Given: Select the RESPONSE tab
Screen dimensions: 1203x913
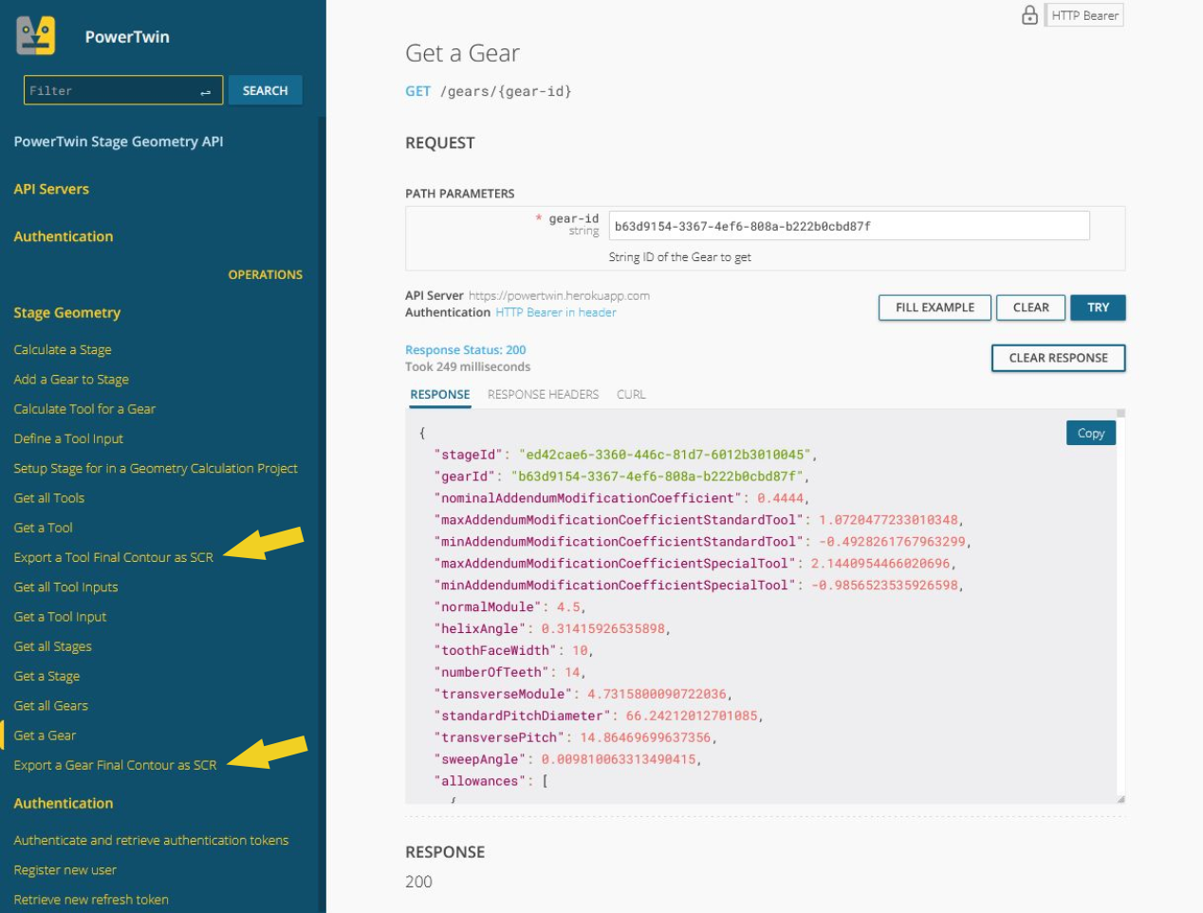Looking at the screenshot, I should 440,395.
